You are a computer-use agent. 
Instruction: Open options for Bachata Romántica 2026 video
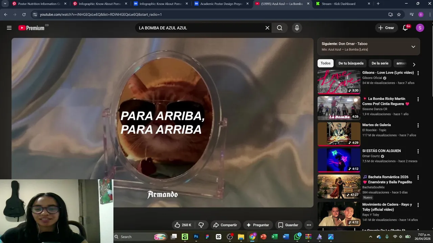(418, 177)
